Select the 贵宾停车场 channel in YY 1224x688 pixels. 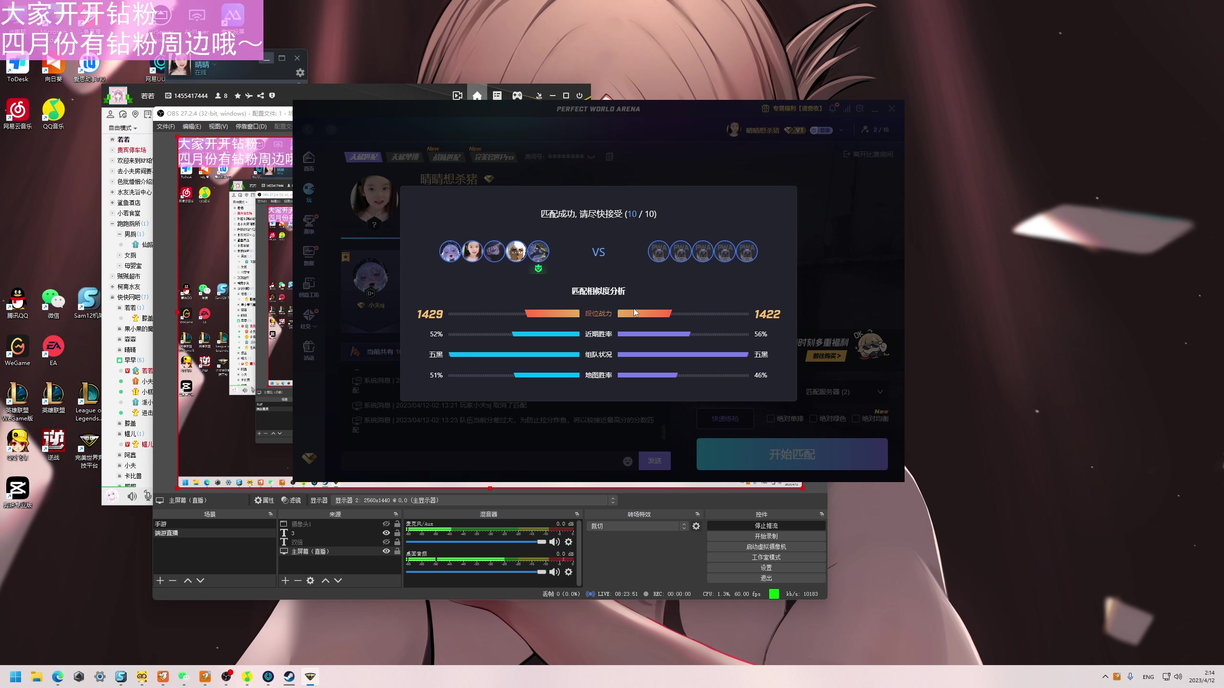(x=131, y=150)
